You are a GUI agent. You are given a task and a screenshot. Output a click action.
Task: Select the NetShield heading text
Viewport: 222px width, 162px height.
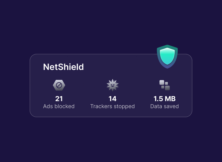tap(63, 67)
